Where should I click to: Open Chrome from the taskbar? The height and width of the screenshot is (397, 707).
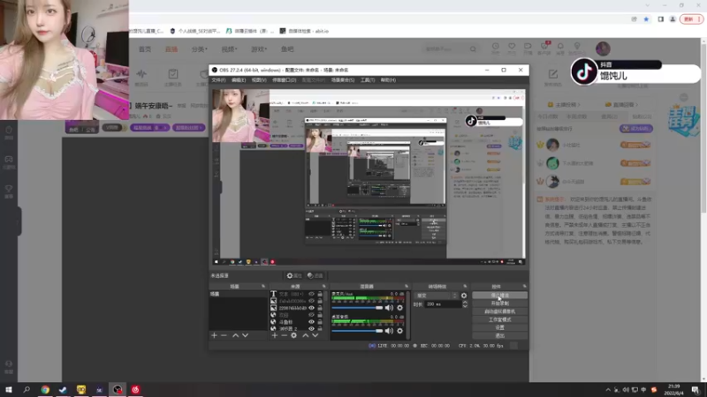pos(45,389)
